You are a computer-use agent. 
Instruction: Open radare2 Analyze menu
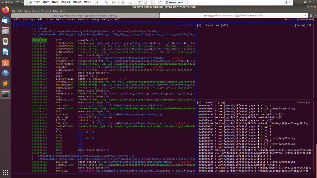107,20
